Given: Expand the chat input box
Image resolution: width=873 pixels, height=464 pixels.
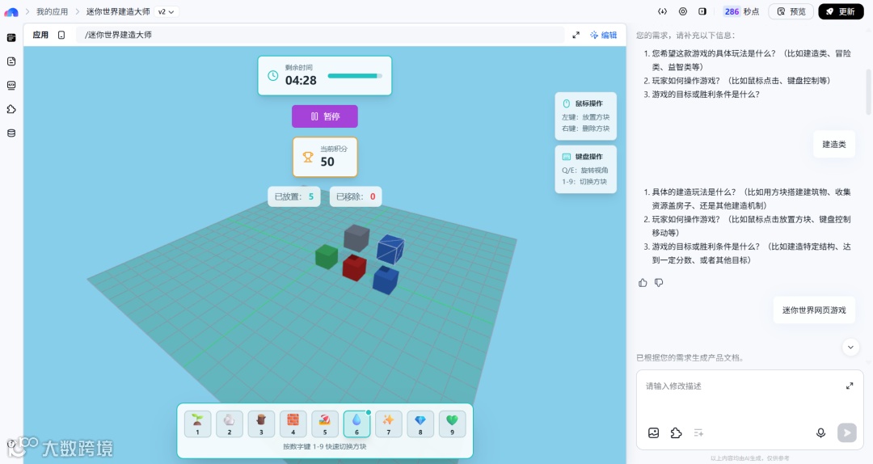Looking at the screenshot, I should 850,386.
